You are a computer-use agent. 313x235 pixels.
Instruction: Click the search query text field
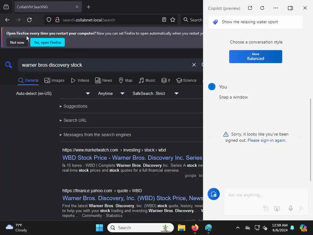tap(104, 65)
